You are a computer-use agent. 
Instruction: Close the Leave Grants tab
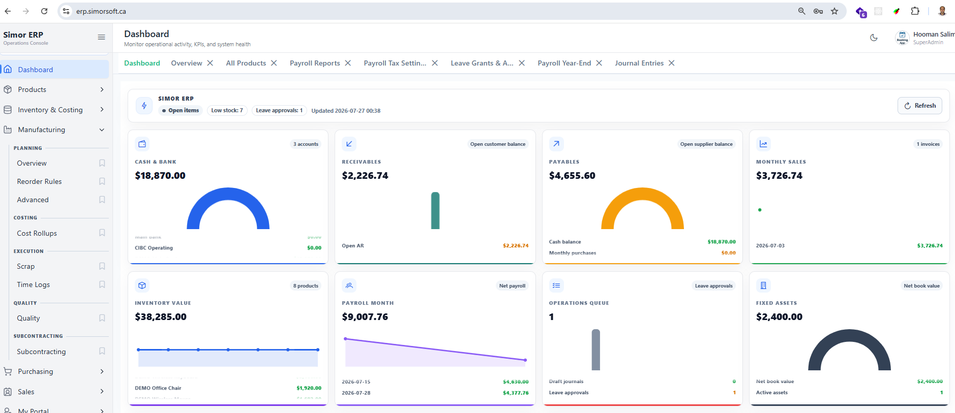[x=522, y=63]
